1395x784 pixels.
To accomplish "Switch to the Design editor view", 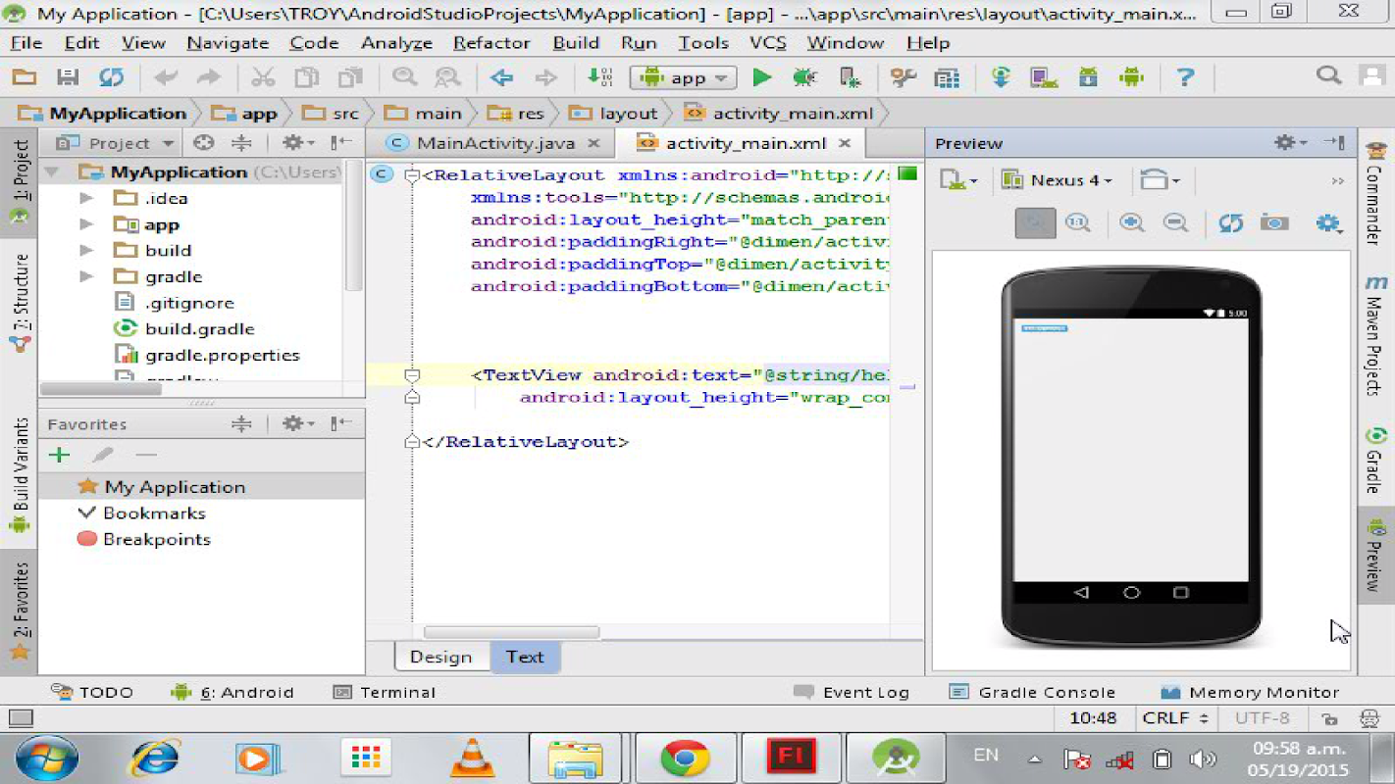I will pyautogui.click(x=440, y=657).
